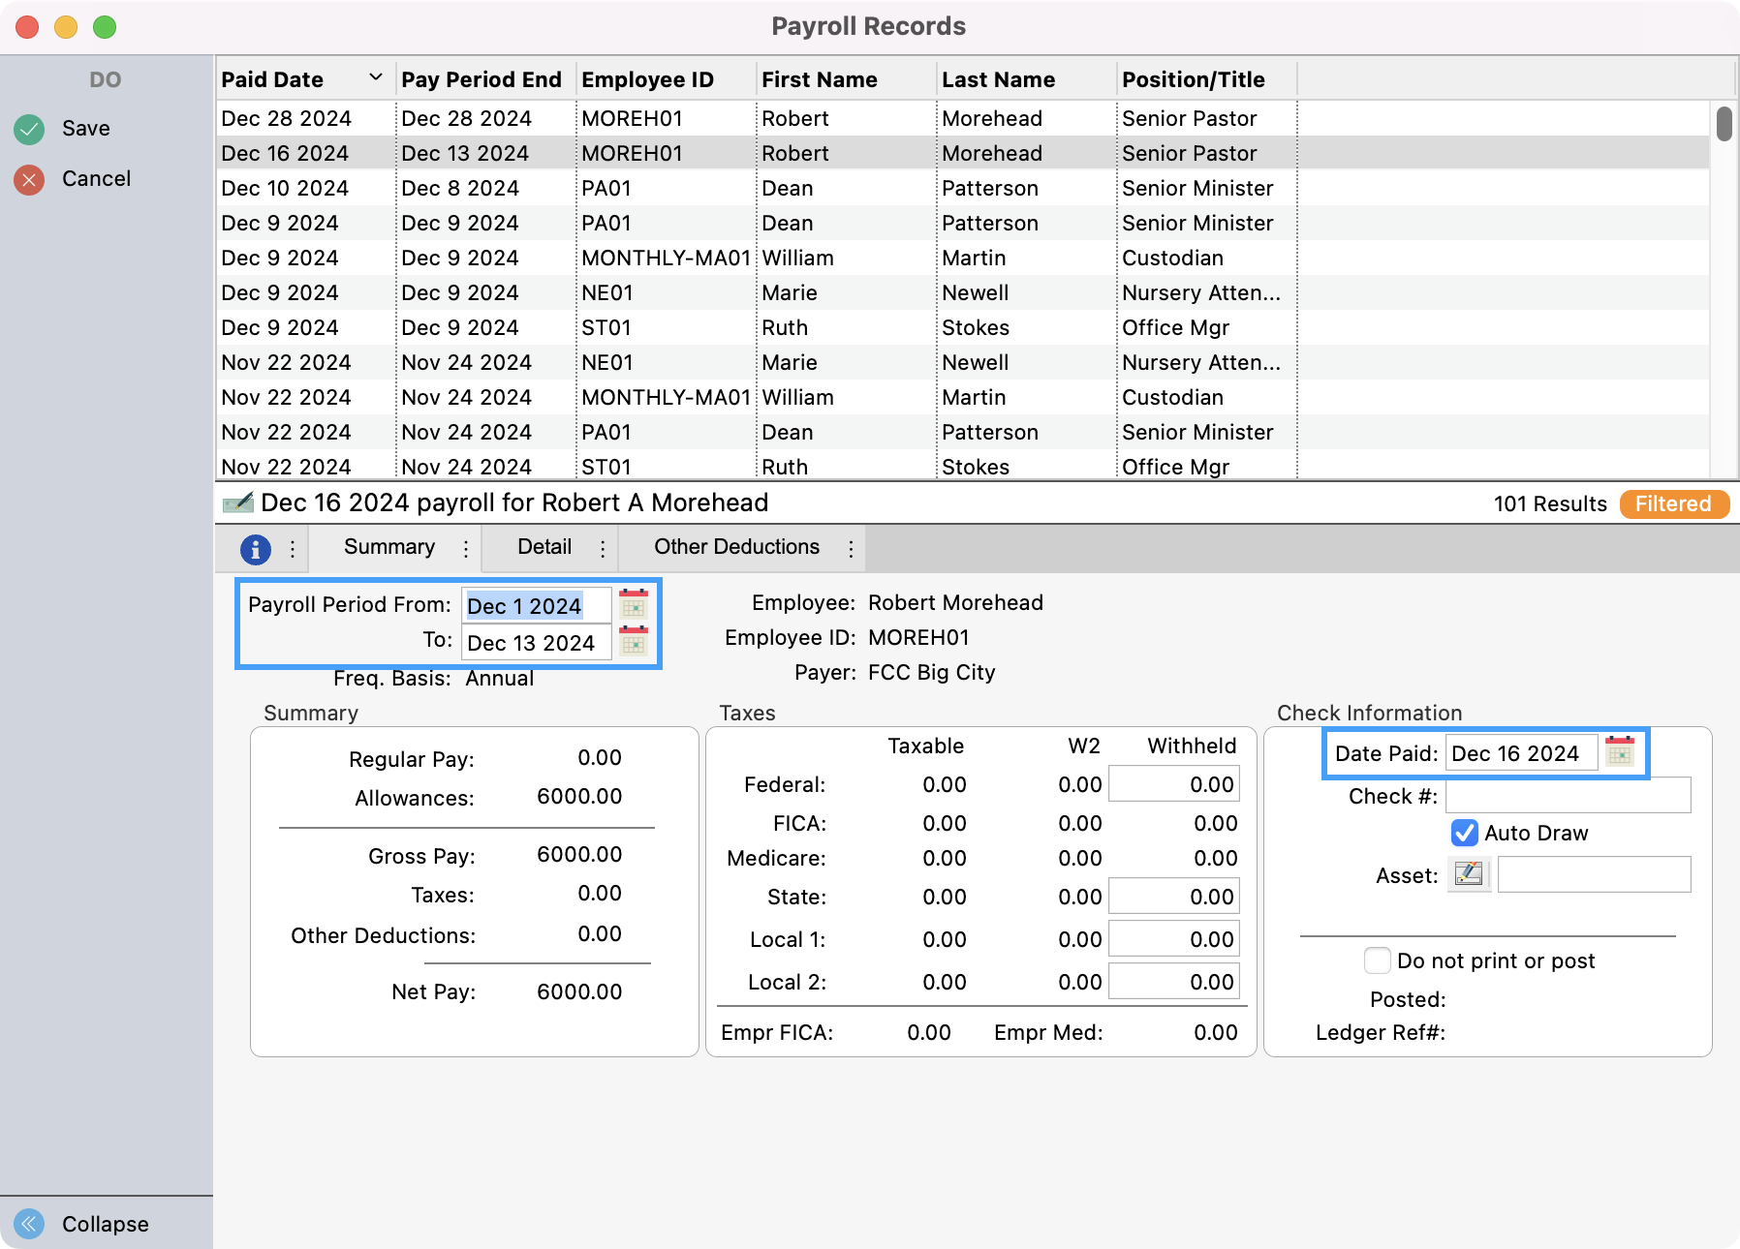1740x1249 pixels.
Task: Open the Date Paid calendar picker
Action: coord(1619,752)
